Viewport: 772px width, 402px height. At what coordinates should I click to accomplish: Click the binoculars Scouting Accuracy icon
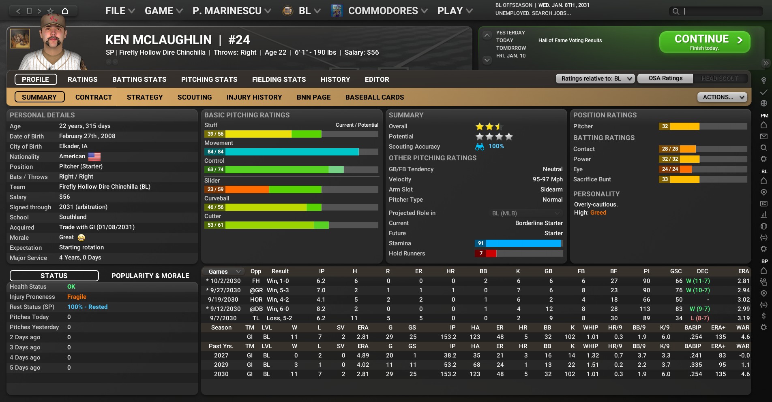[480, 147]
